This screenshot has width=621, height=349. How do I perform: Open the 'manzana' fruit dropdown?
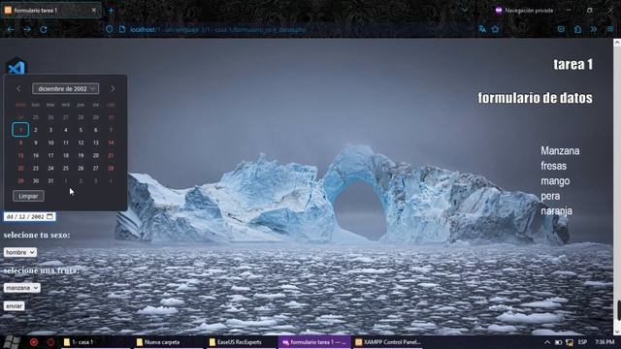point(22,288)
